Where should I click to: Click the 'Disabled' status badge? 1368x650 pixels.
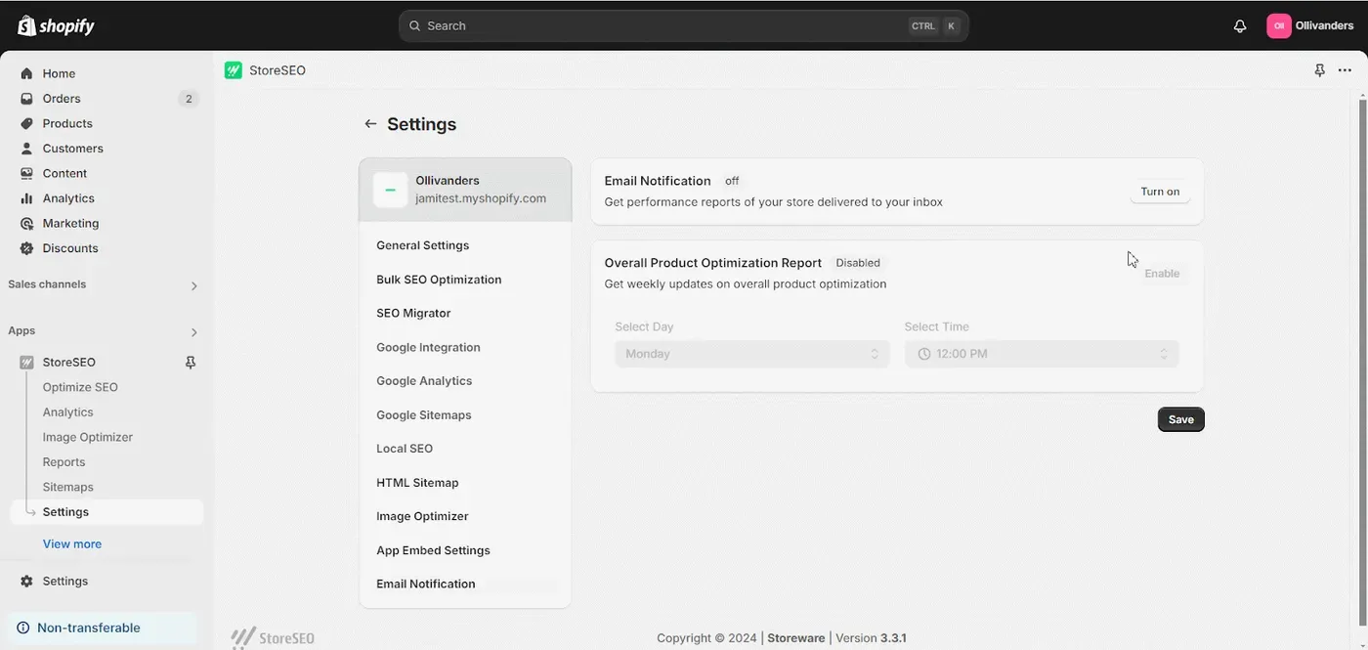tap(858, 263)
